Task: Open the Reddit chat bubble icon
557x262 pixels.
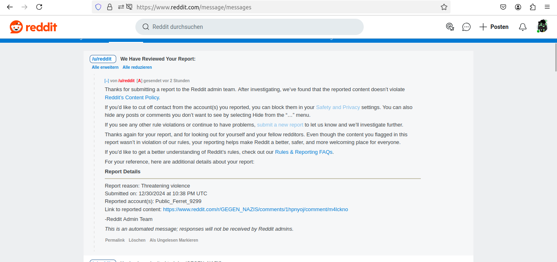Action: (x=466, y=27)
